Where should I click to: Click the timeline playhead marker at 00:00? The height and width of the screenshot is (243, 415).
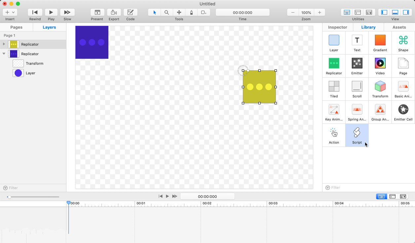68,203
